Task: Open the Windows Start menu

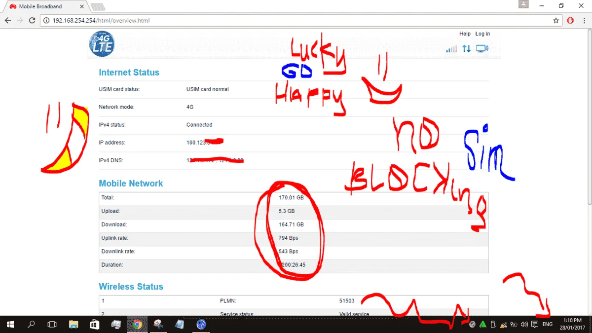Action: (10, 324)
